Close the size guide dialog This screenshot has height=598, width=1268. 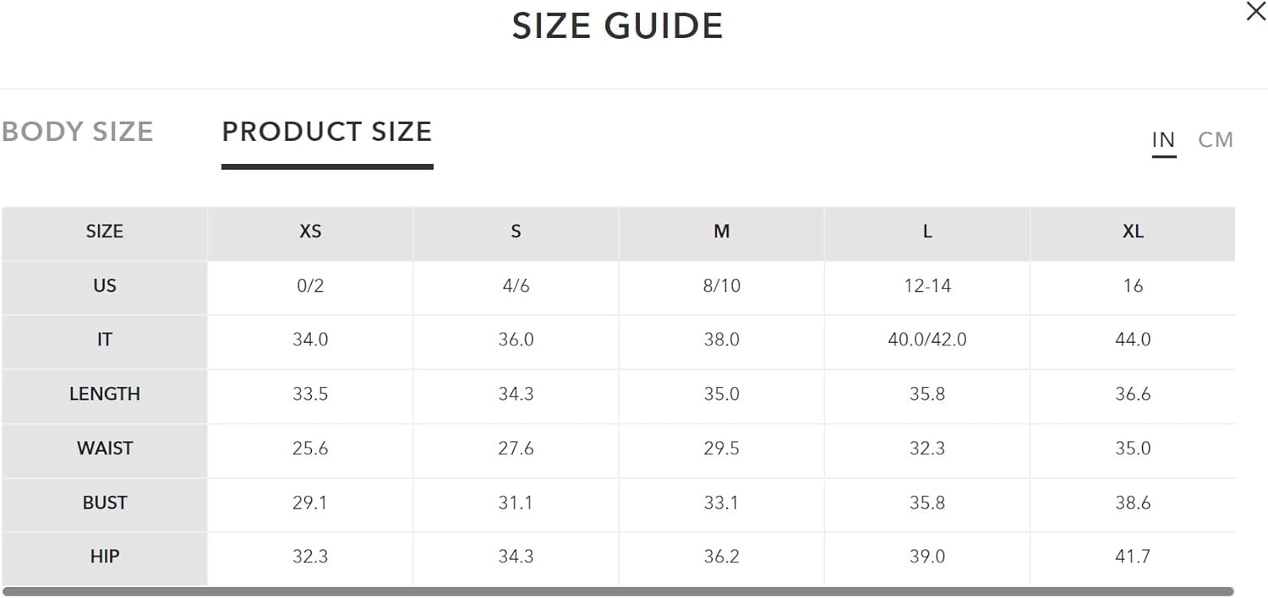[x=1255, y=12]
